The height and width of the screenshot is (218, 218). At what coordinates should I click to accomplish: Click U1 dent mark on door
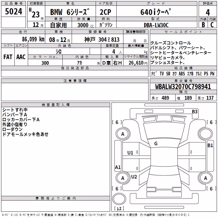click(130, 153)
